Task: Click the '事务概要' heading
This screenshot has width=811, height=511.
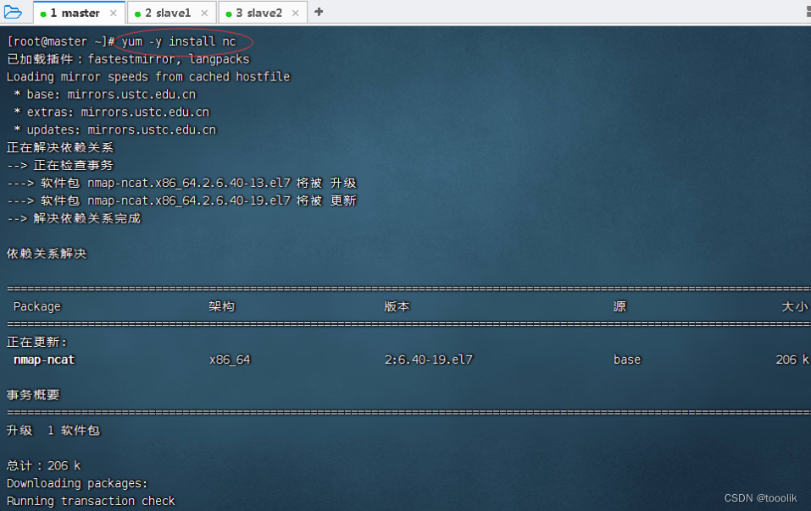Action: (33, 395)
